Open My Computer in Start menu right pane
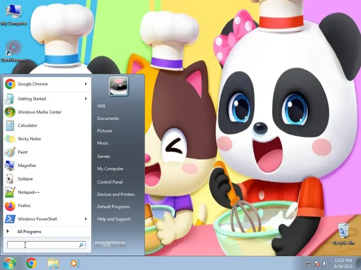361x270 pixels. 110,169
